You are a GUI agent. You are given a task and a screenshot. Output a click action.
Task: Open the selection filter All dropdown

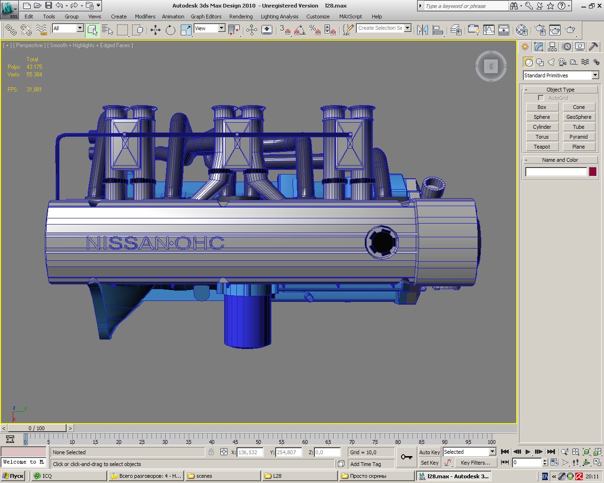(x=68, y=28)
